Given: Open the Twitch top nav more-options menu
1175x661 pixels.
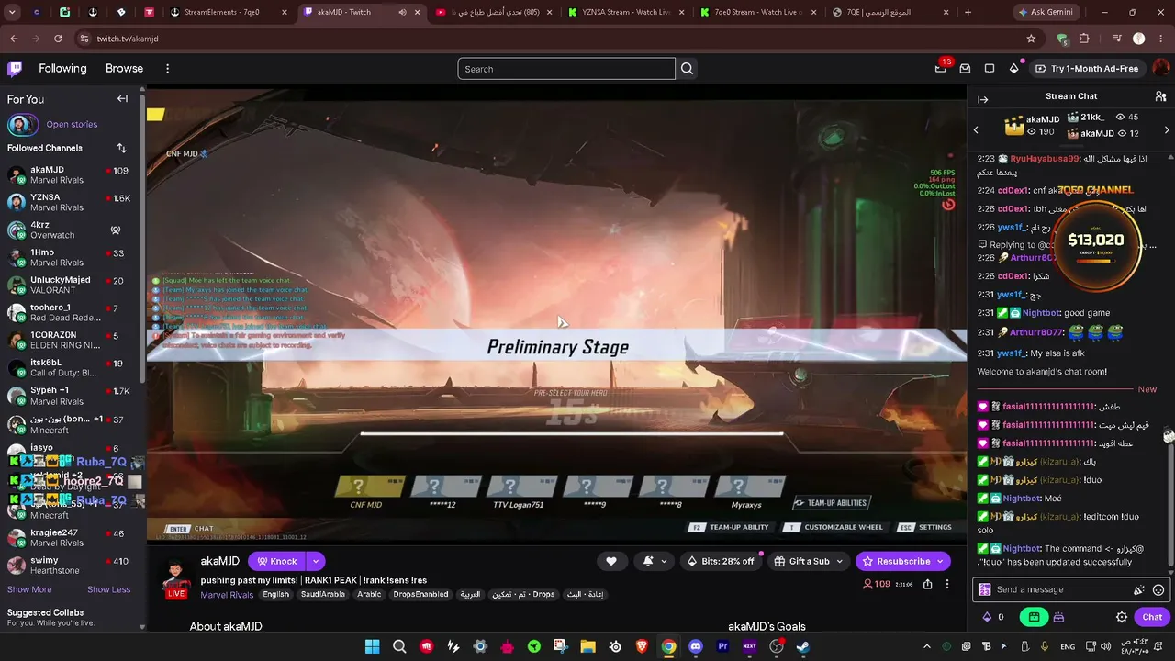Looking at the screenshot, I should pyautogui.click(x=167, y=69).
